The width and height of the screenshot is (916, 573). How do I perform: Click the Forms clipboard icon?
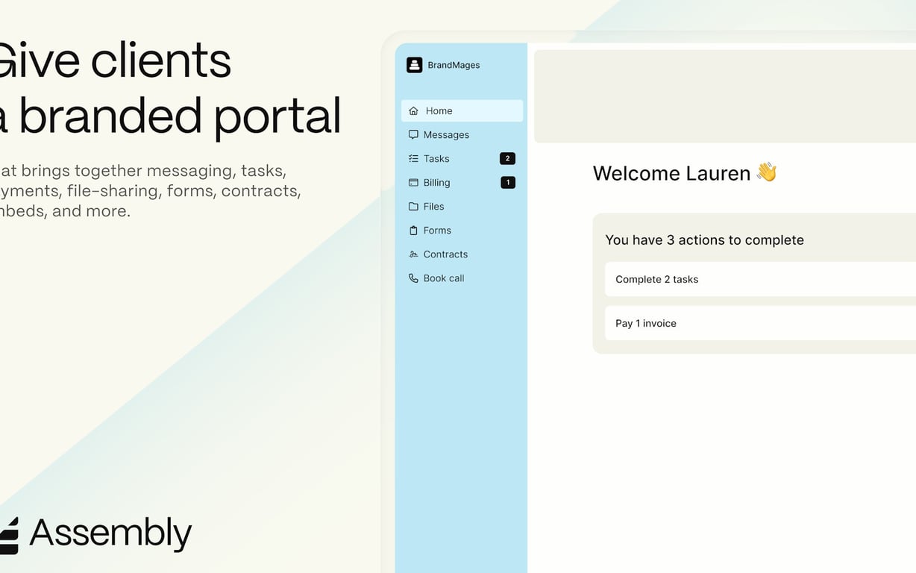click(x=413, y=230)
